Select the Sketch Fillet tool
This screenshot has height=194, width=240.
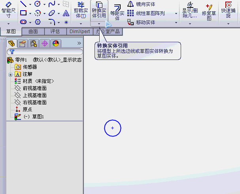click(52, 22)
